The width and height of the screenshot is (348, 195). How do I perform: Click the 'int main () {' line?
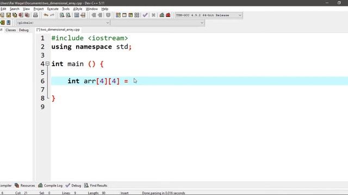77,64
